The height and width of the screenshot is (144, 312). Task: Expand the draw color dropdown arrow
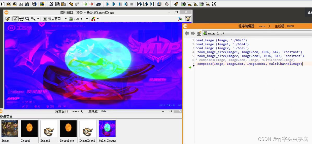98,19
